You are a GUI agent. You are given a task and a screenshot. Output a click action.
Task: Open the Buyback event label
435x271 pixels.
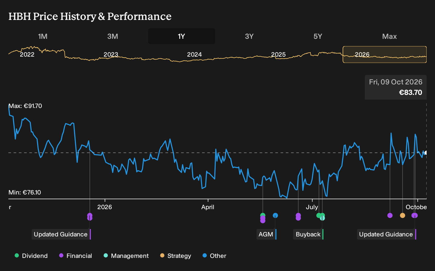pyautogui.click(x=308, y=234)
